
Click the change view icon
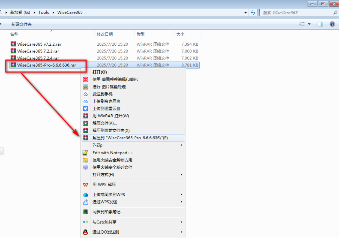[302, 24]
